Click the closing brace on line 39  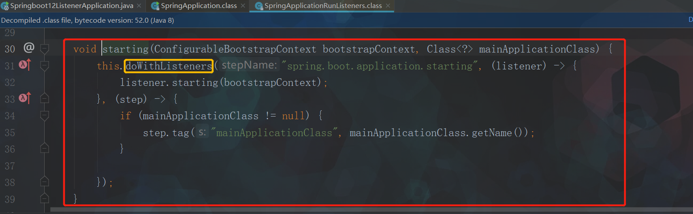pyautogui.click(x=75, y=198)
